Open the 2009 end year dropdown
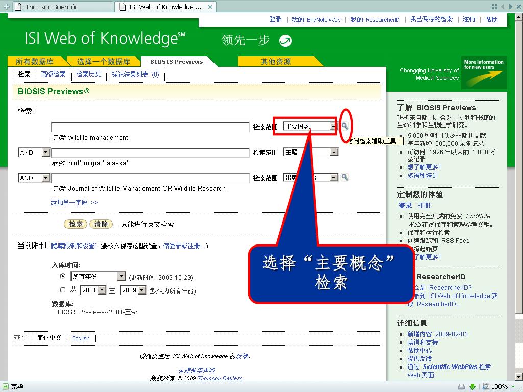 tap(133, 290)
